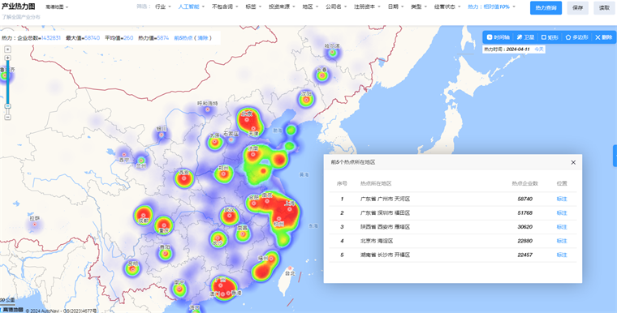Open the 经营状态 filter menu
The width and height of the screenshot is (617, 313).
point(447,6)
